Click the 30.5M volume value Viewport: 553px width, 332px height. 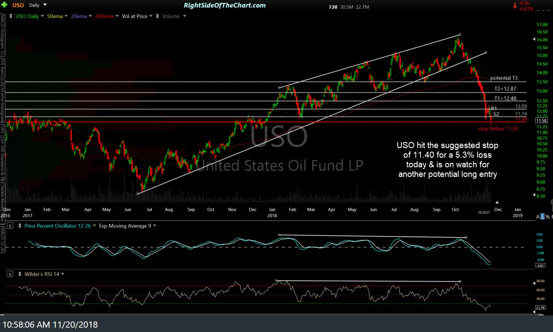point(347,7)
